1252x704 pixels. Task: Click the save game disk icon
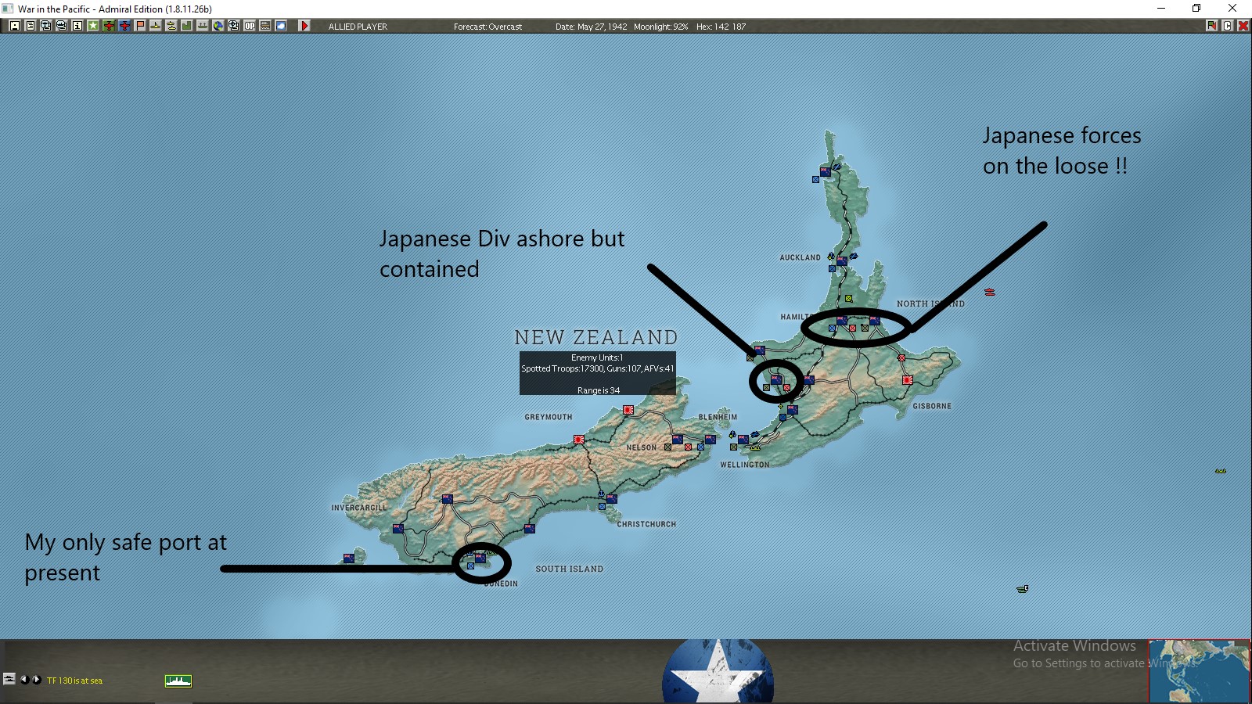coord(15,26)
